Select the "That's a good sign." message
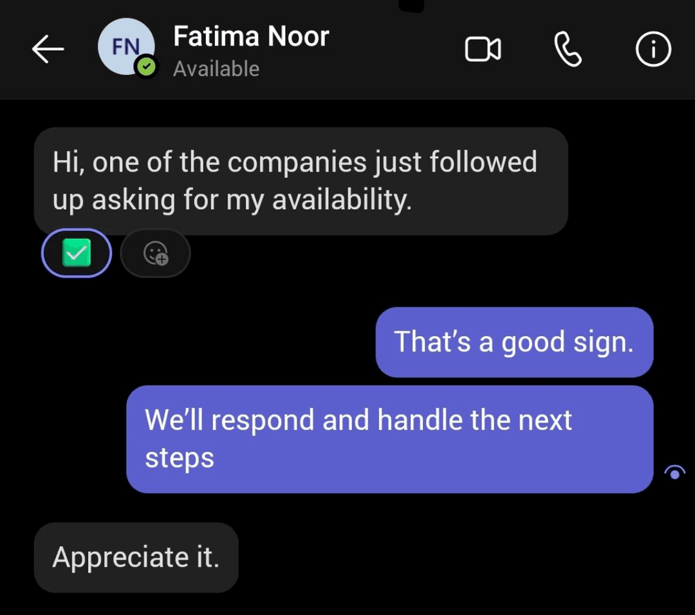This screenshot has width=695, height=615. pos(514,342)
